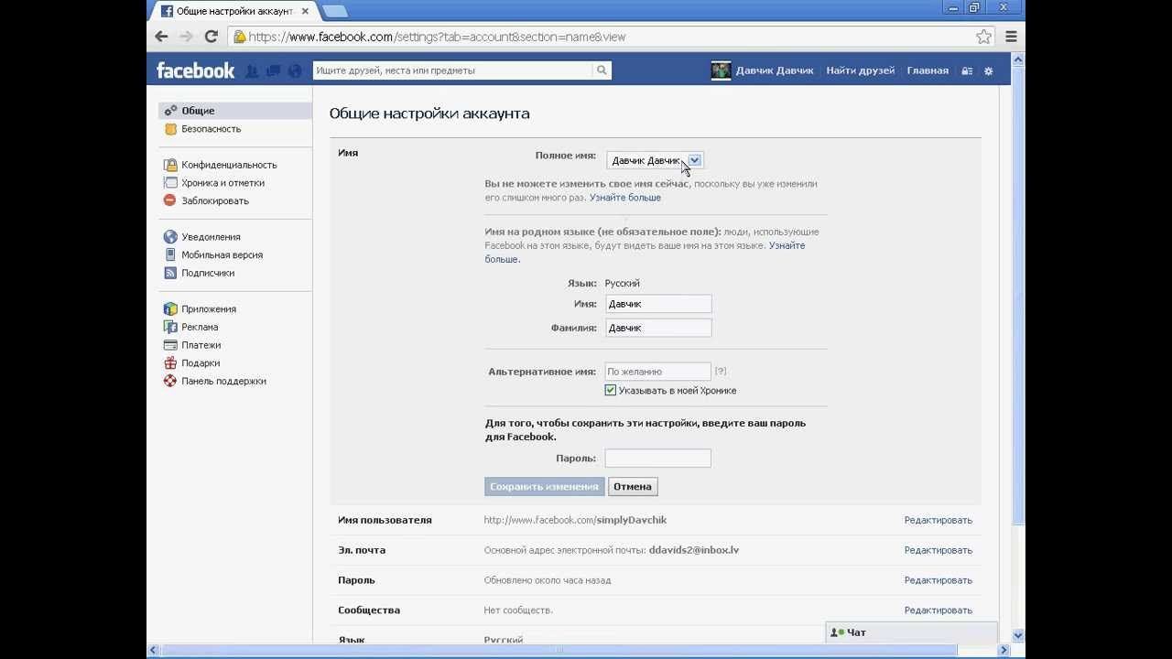
Task: Click the 'Узнайте больше' link
Action: (x=624, y=198)
